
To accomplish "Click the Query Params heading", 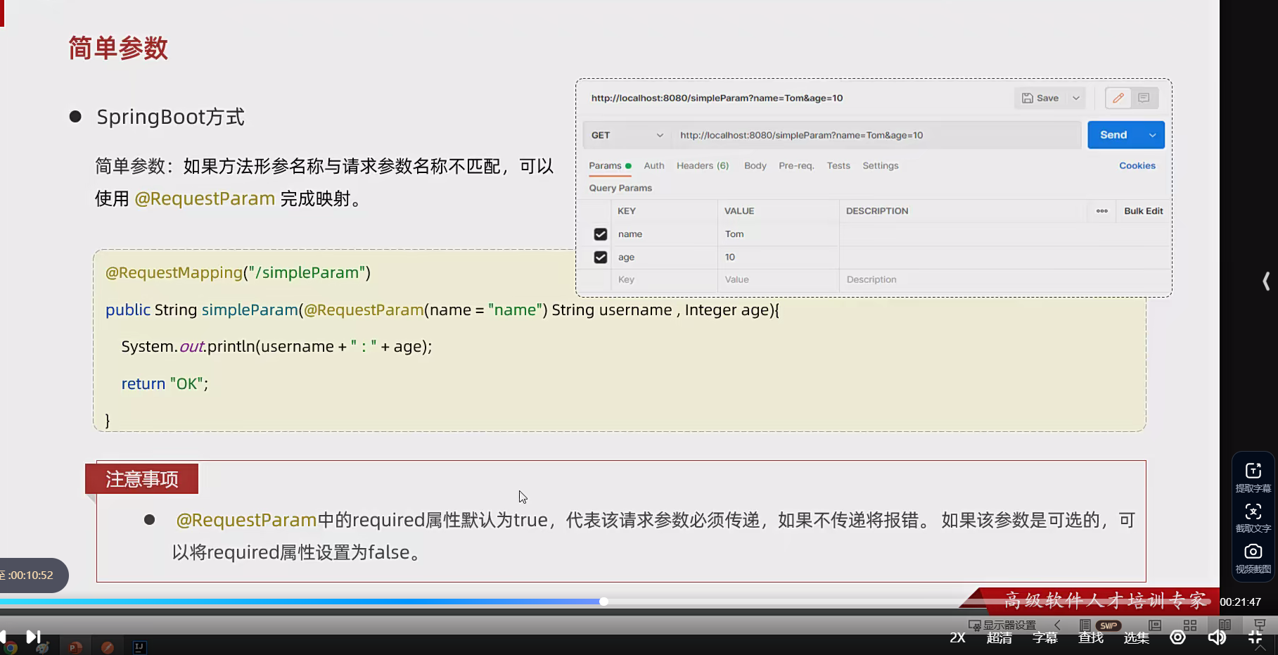I will point(620,189).
